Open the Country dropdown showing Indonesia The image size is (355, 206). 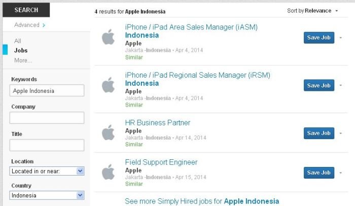(x=47, y=195)
